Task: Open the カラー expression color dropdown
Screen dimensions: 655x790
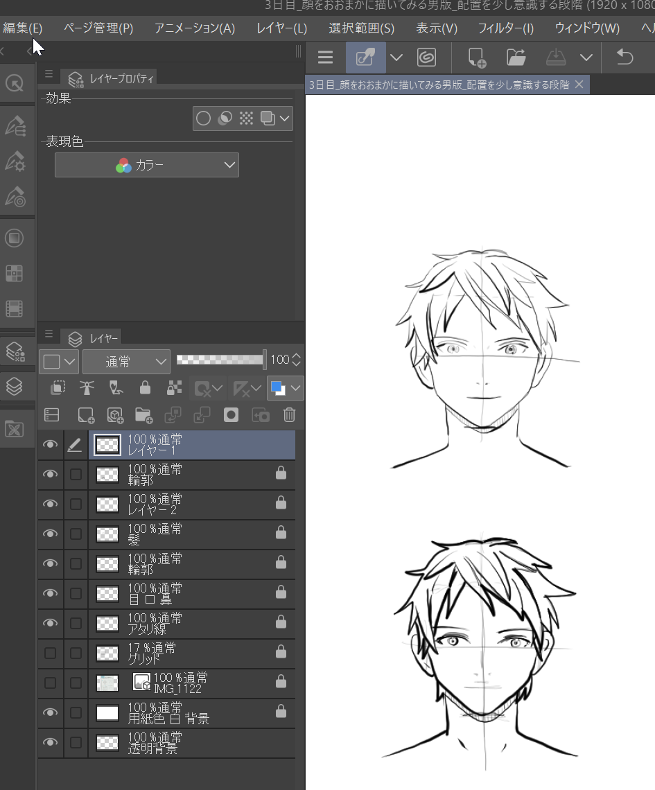Action: tap(147, 165)
